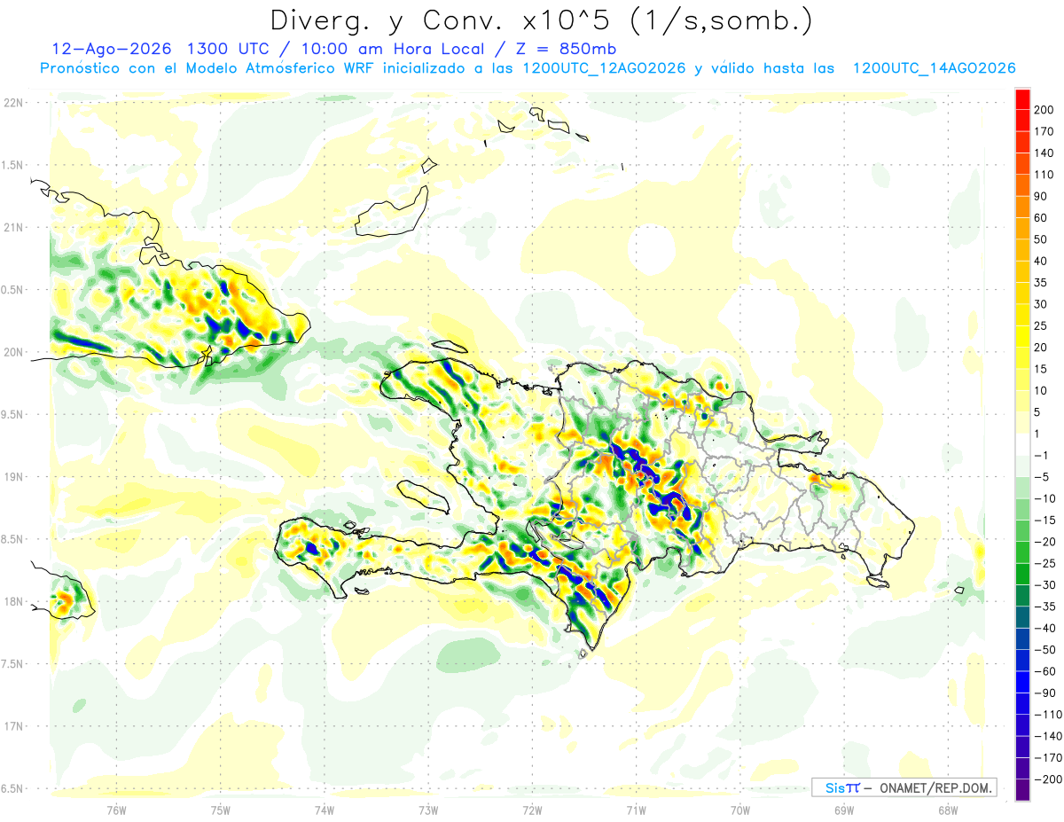
Task: Pick the blue colorbar segment between -60 and -90
Action: pyautogui.click(x=1022, y=682)
